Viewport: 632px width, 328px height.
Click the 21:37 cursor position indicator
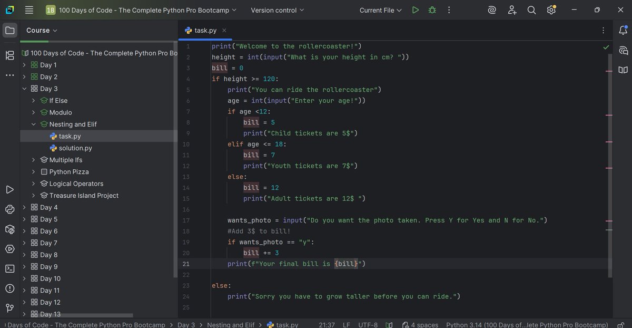pyautogui.click(x=327, y=325)
